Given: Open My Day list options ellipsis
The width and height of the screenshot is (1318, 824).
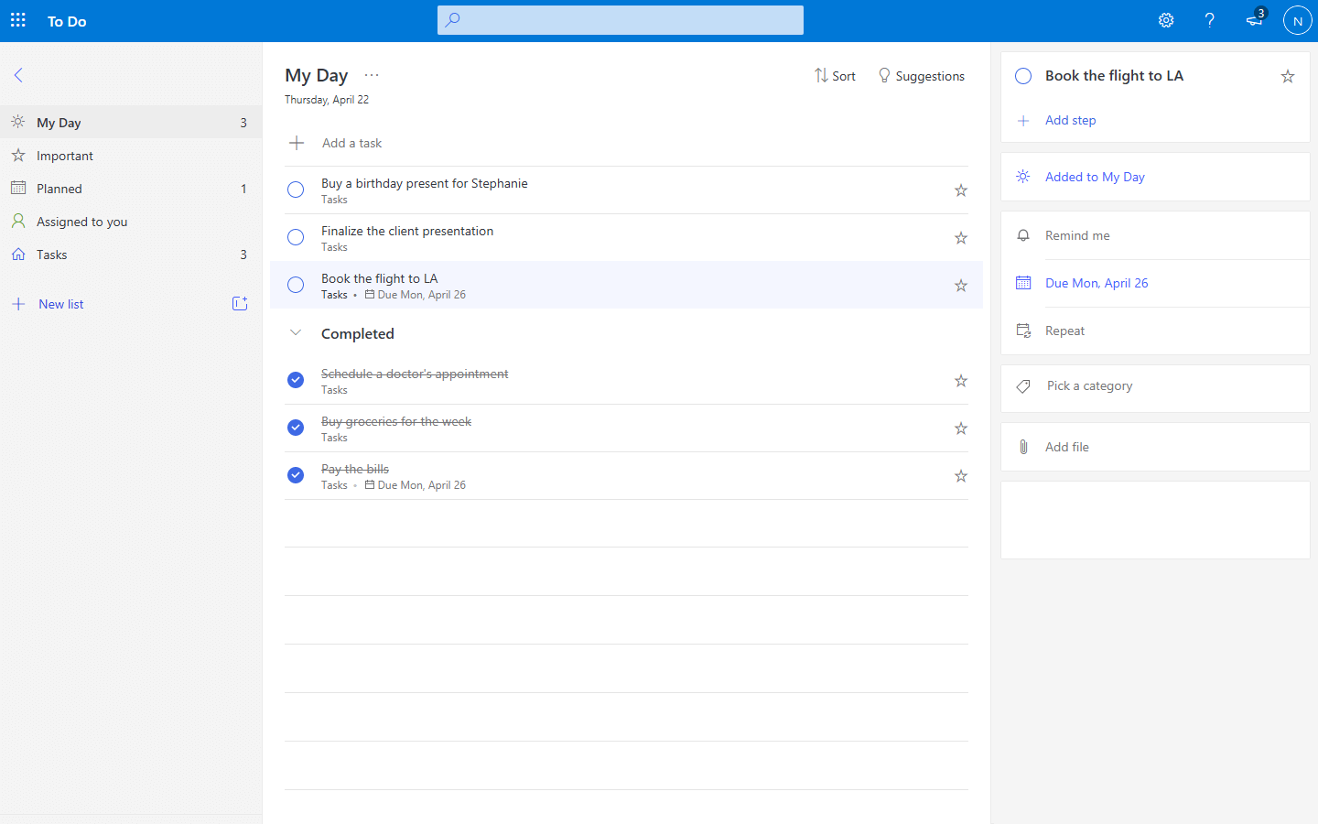Looking at the screenshot, I should (x=372, y=75).
